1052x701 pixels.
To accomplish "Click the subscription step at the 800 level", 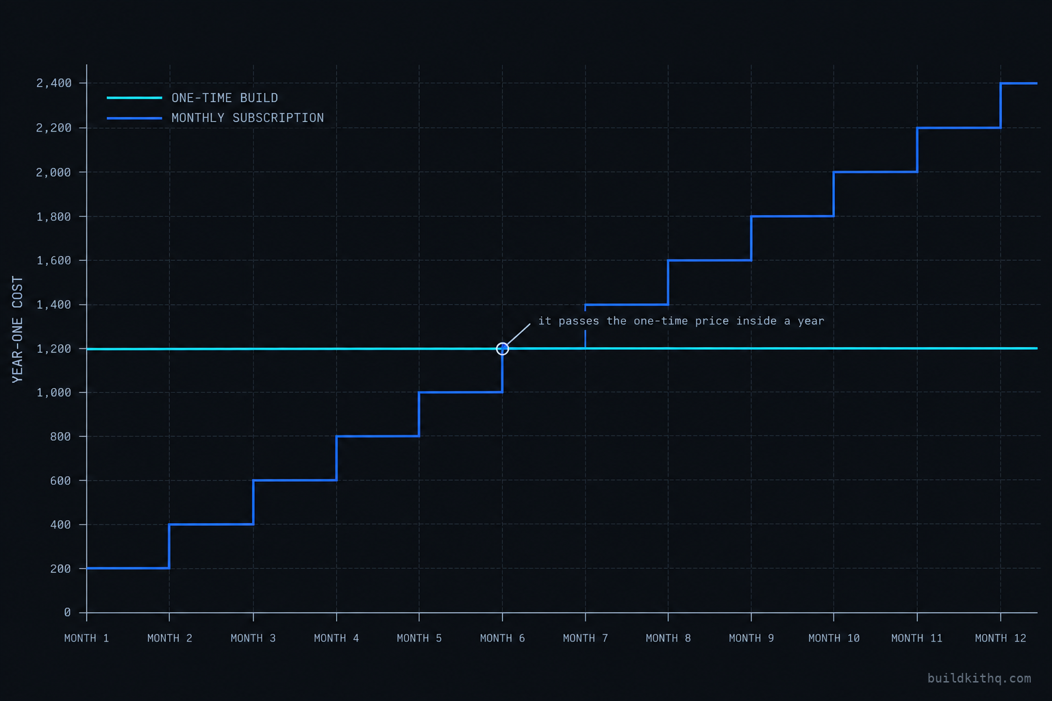I will (378, 436).
